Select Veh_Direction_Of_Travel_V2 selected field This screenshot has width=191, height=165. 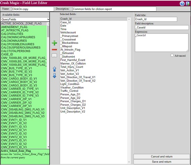click(93, 81)
